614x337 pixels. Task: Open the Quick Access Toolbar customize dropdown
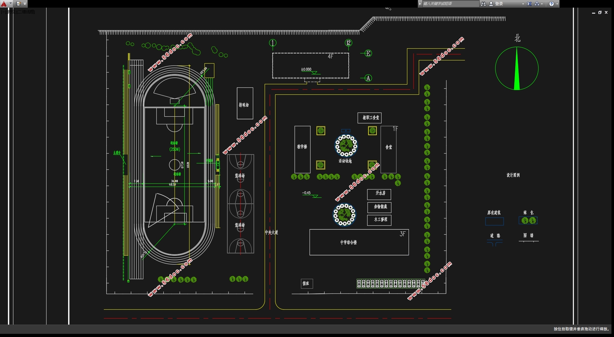pyautogui.click(x=25, y=4)
